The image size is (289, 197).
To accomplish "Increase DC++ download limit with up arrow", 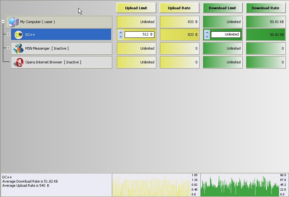I will coord(207,32).
